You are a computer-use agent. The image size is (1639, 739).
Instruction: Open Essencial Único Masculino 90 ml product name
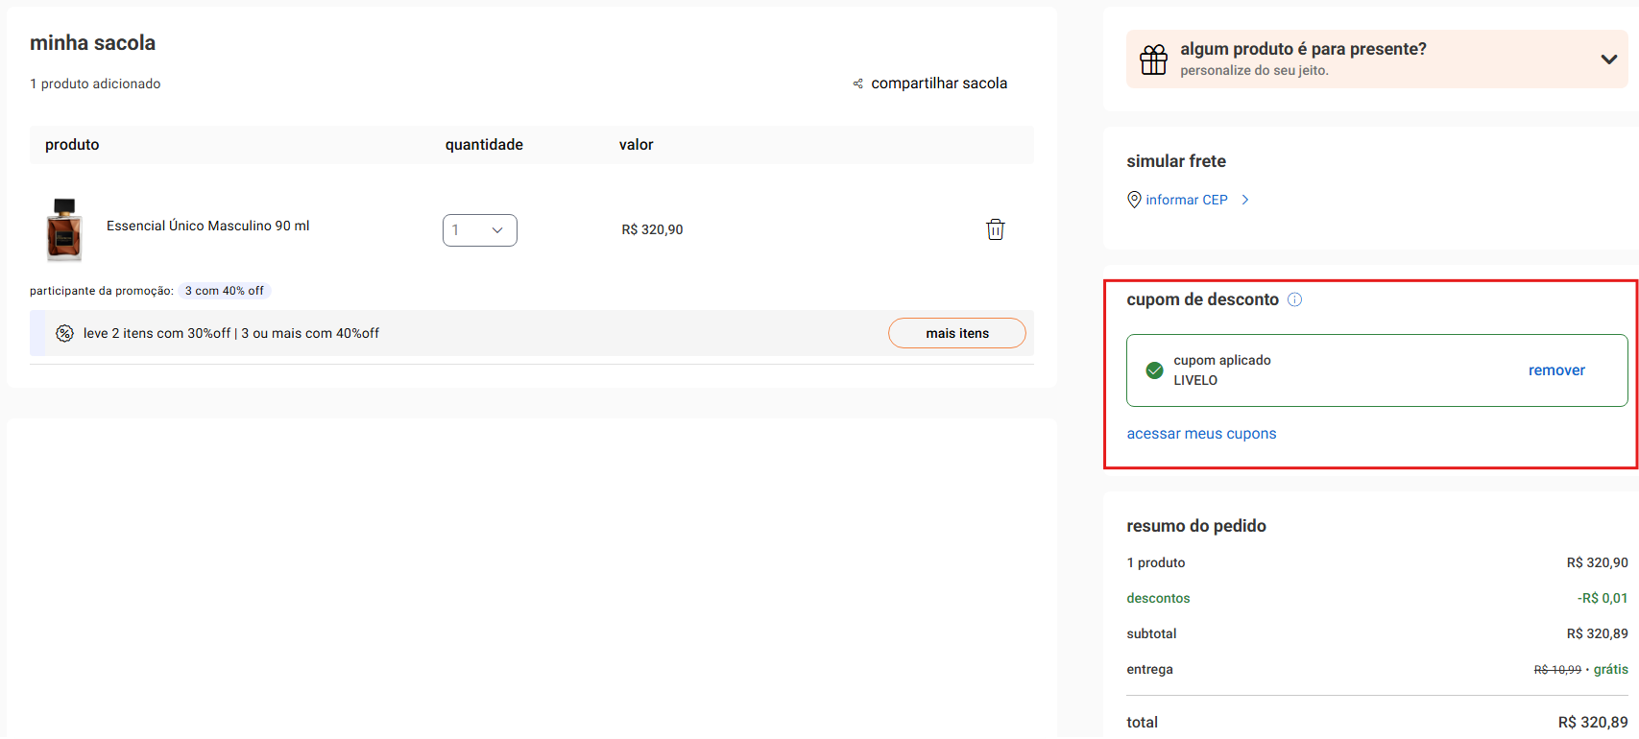207,226
